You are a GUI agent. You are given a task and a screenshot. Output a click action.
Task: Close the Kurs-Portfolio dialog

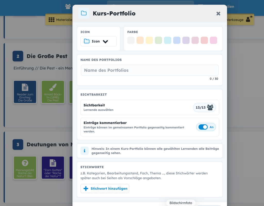[218, 14]
